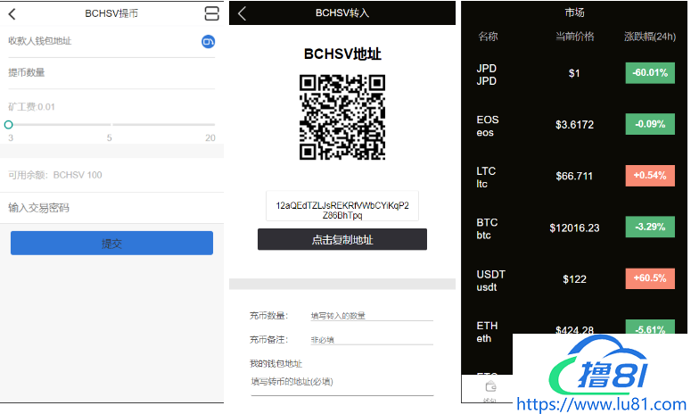Submit withdrawal with blue 提交 button
The height and width of the screenshot is (414, 691).
click(111, 243)
